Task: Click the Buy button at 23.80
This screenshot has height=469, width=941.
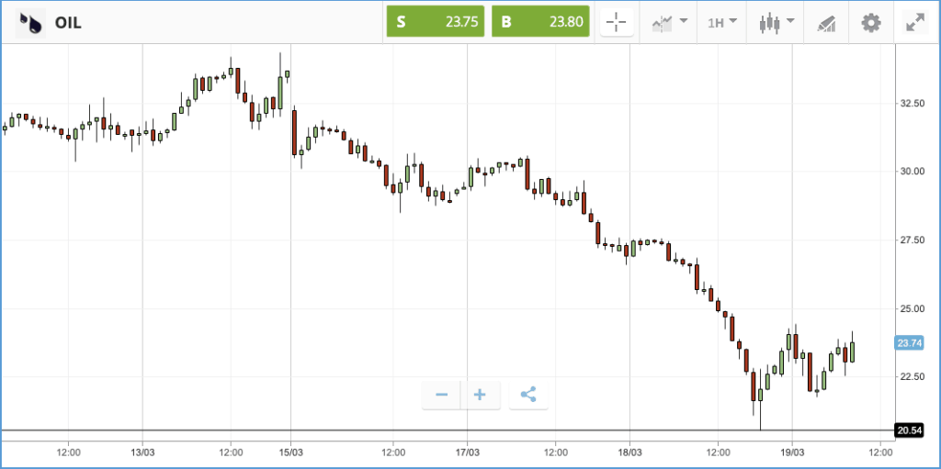Action: (540, 22)
